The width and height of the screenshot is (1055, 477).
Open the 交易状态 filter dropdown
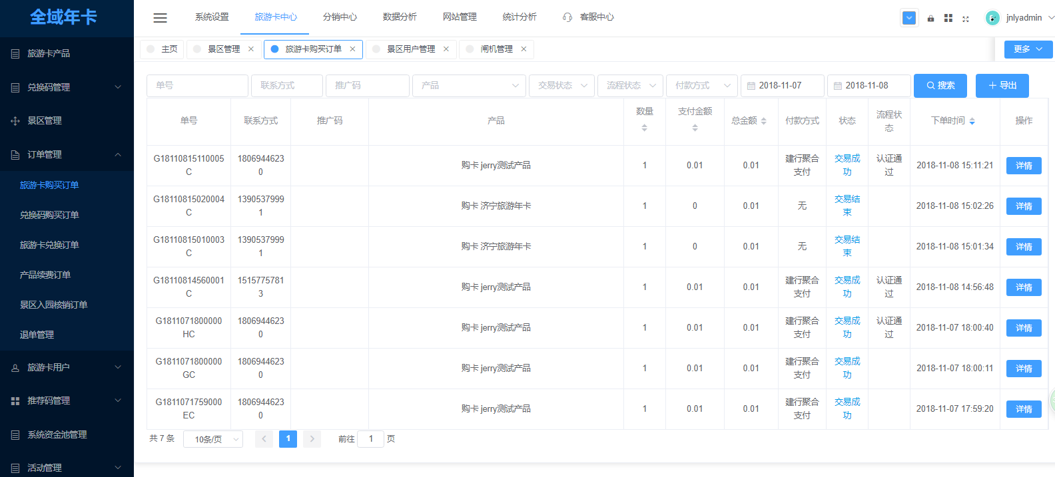click(x=561, y=86)
